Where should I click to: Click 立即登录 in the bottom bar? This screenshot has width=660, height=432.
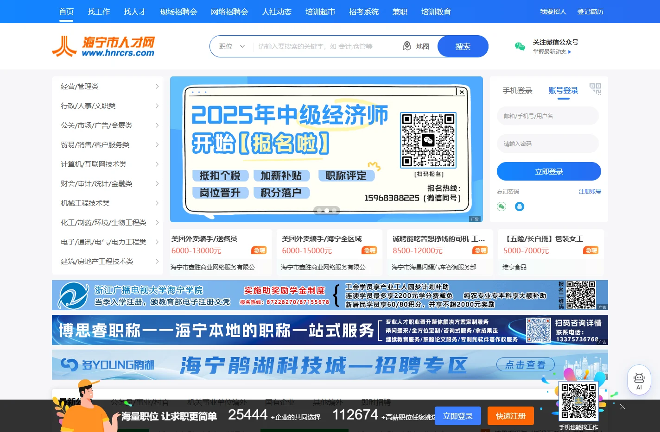pos(458,416)
